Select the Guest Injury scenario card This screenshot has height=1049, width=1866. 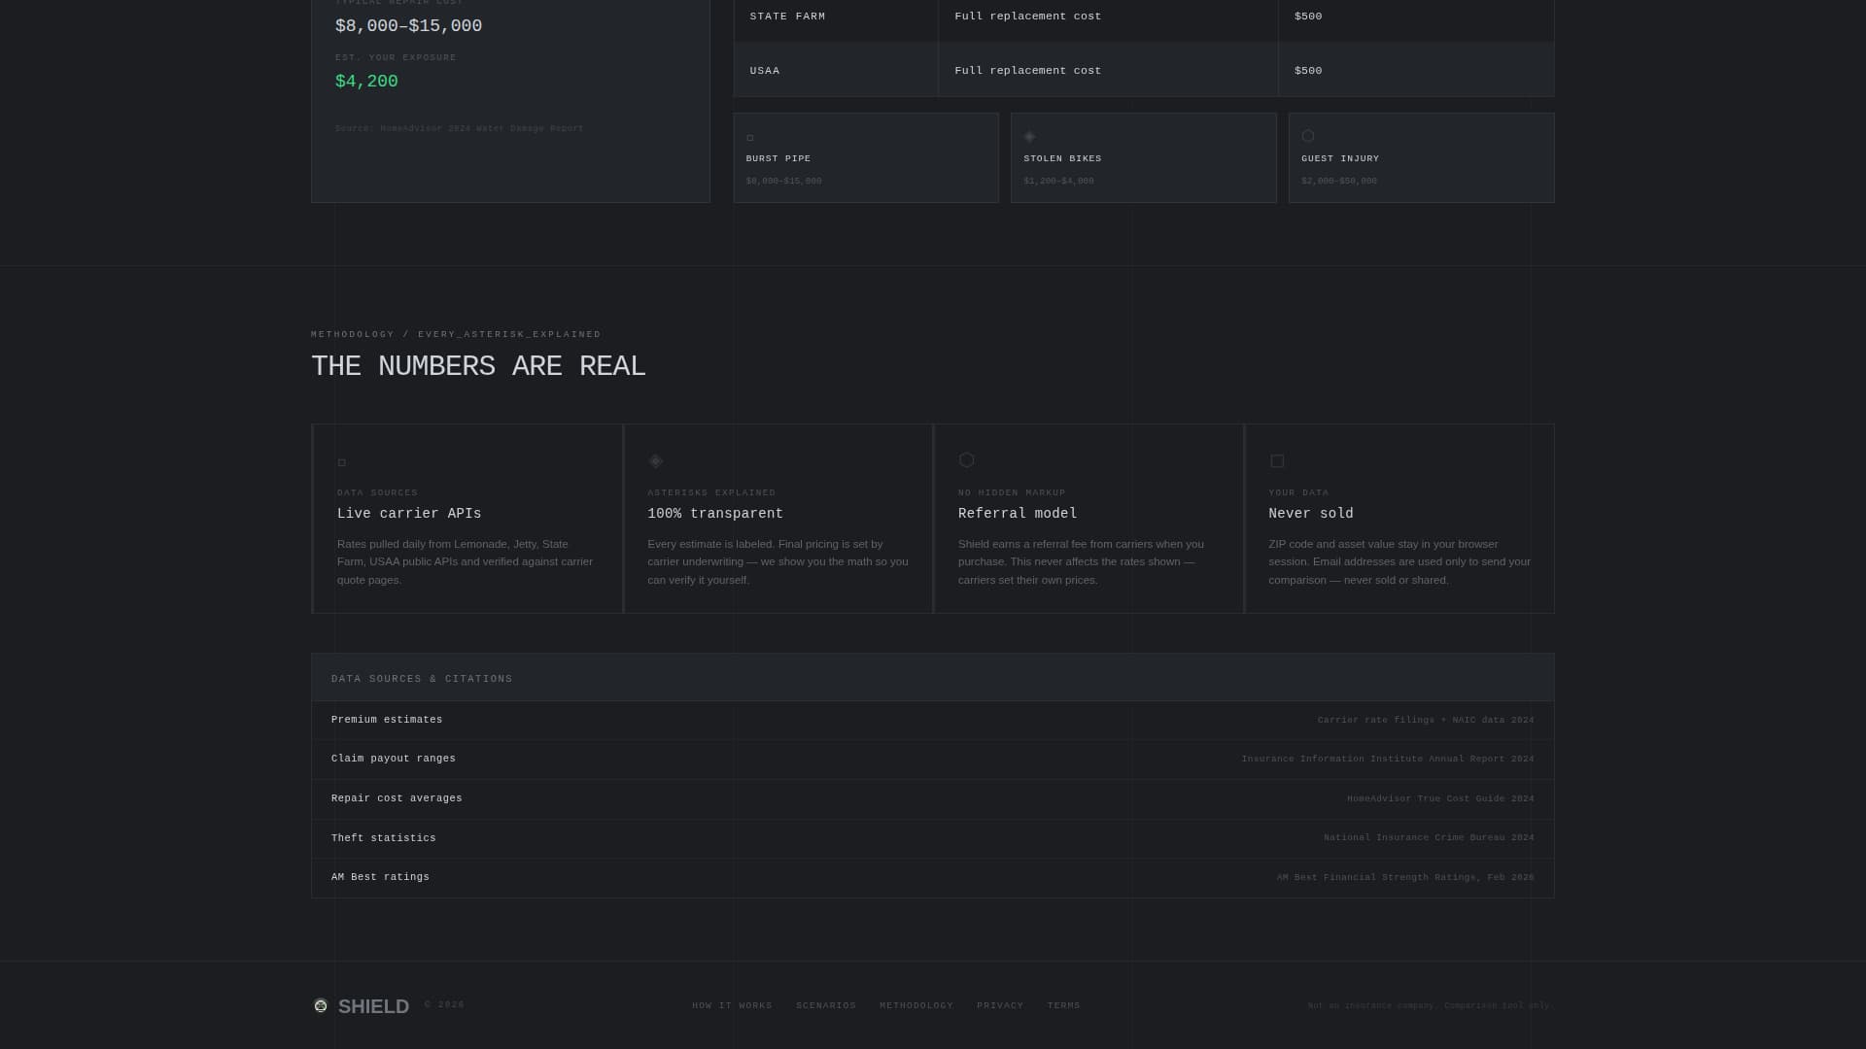coord(1421,157)
